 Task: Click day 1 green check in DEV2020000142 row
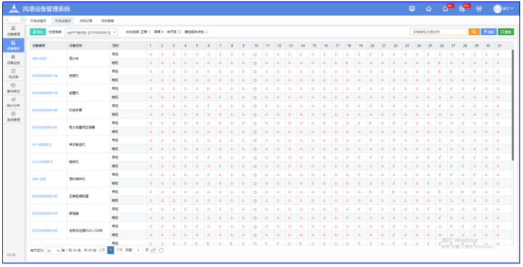pyautogui.click(x=150, y=192)
